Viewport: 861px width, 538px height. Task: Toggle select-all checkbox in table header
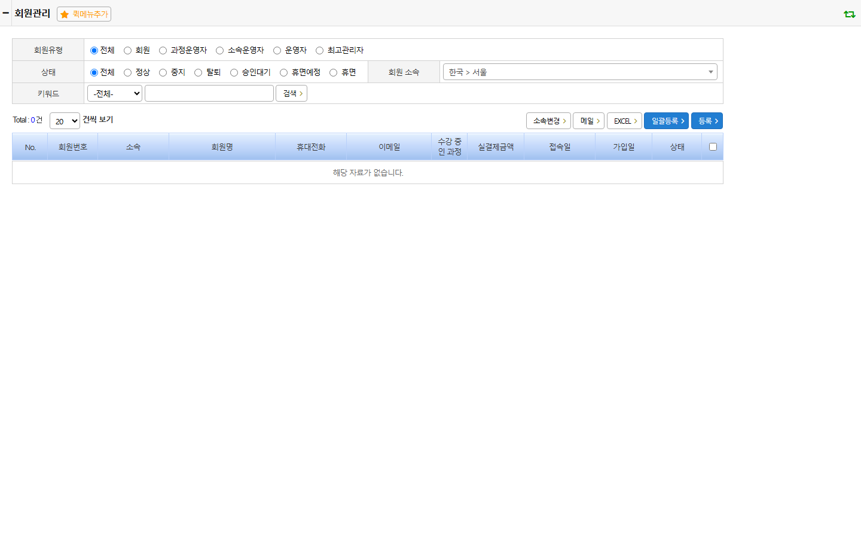713,146
